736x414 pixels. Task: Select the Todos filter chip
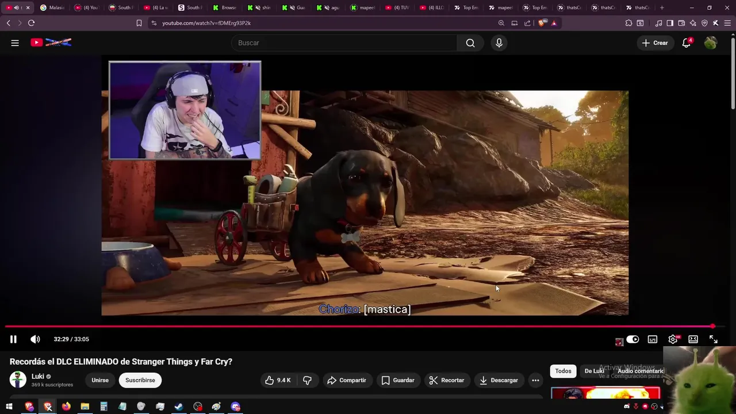tap(563, 371)
